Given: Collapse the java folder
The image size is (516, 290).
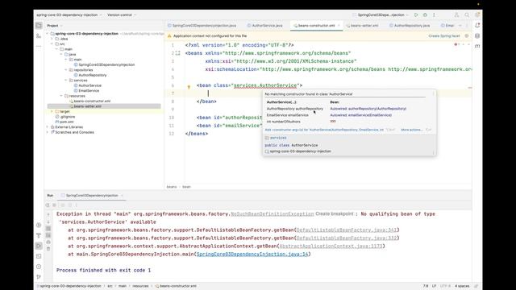Looking at the screenshot, I should (61, 54).
